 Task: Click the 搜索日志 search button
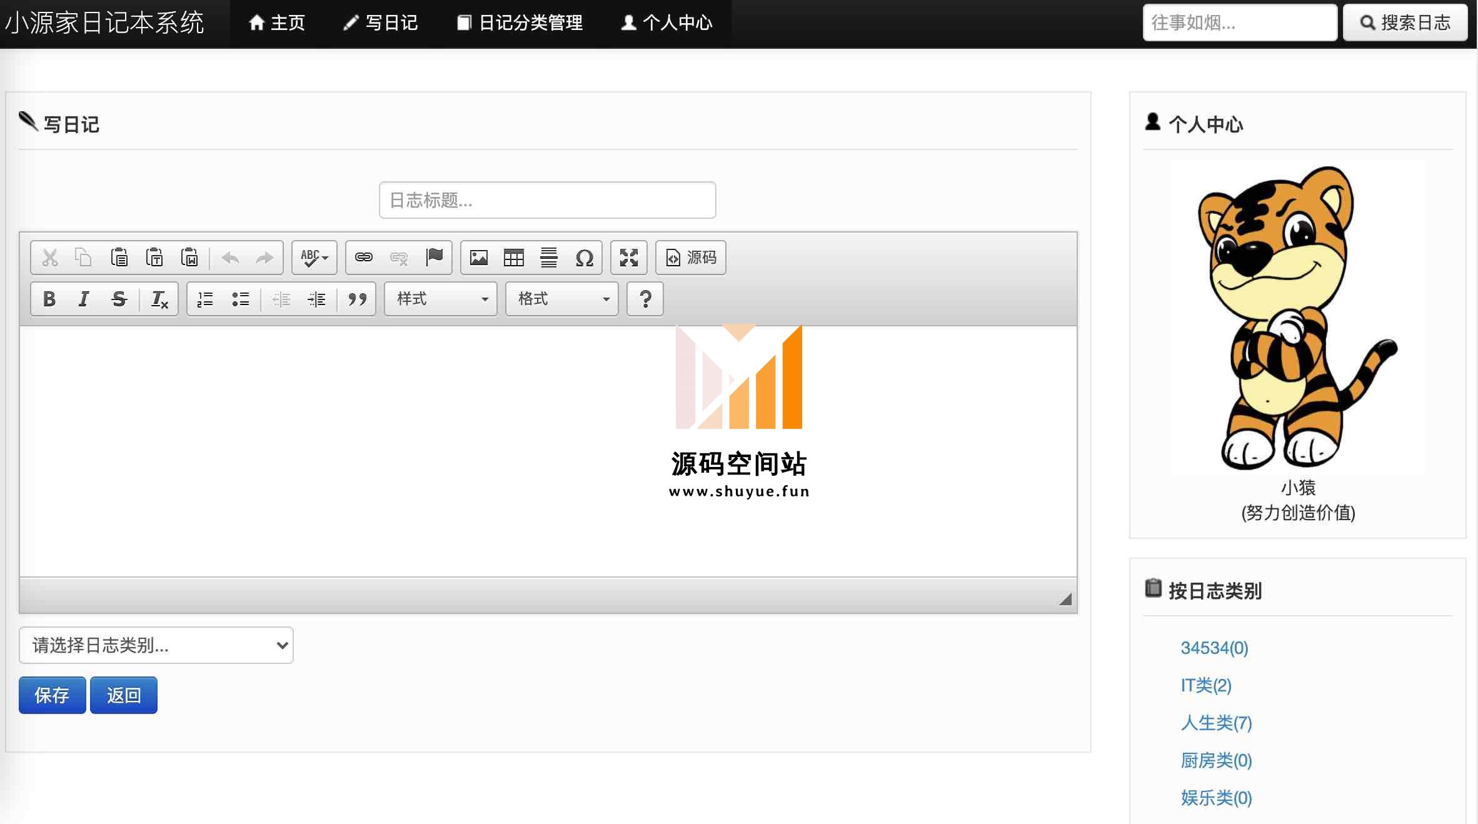pyautogui.click(x=1405, y=23)
